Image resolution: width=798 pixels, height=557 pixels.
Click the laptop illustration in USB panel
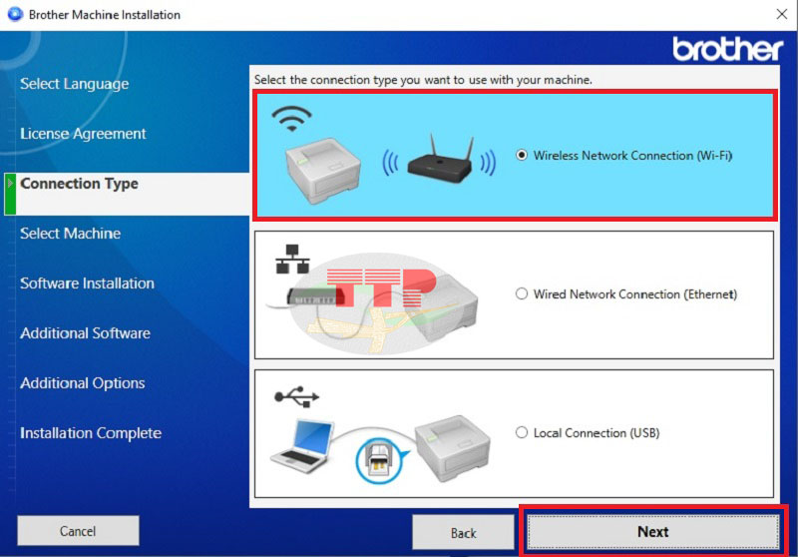pyautogui.click(x=302, y=446)
